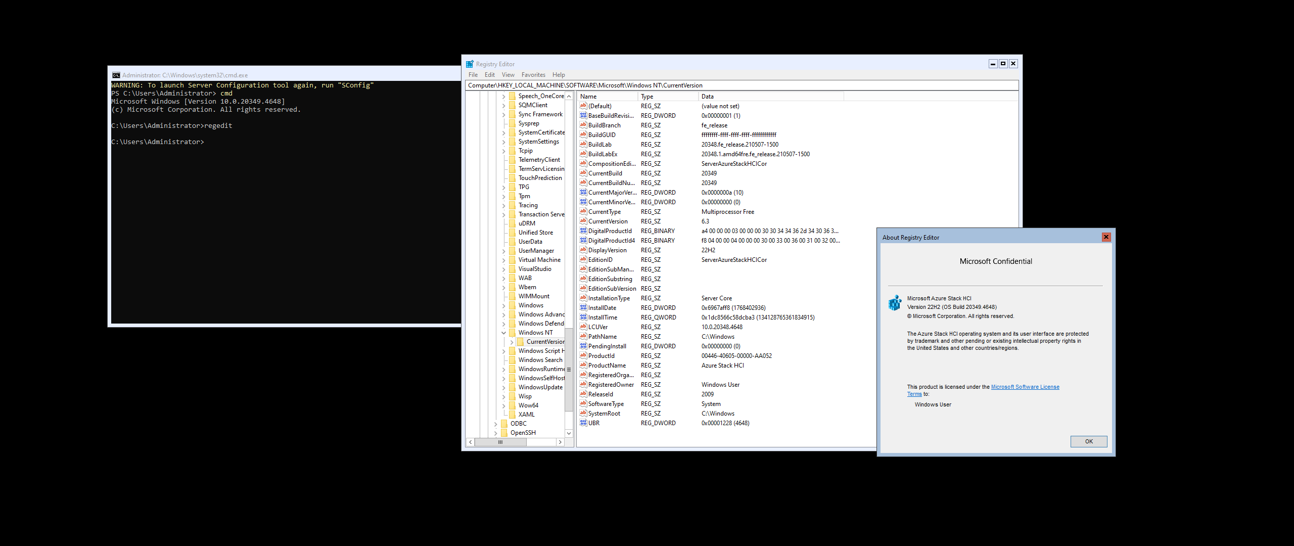The height and width of the screenshot is (546, 1294).
Task: Expand the Windows Search key node
Action: [503, 360]
